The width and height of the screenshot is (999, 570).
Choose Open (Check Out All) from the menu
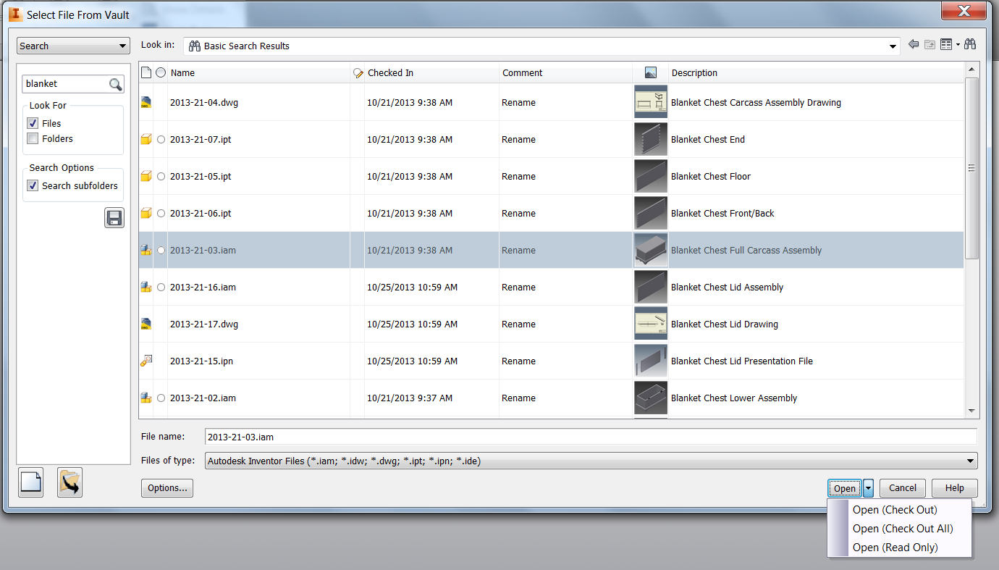pyautogui.click(x=903, y=528)
